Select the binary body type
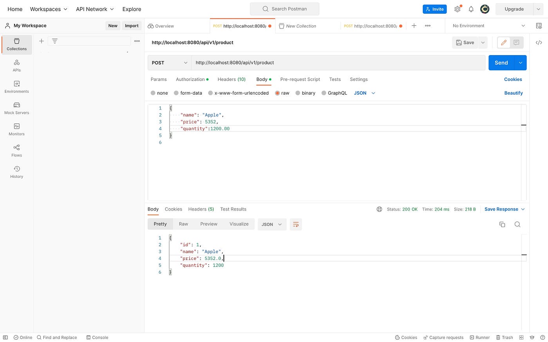This screenshot has height=342, width=548. (x=305, y=93)
